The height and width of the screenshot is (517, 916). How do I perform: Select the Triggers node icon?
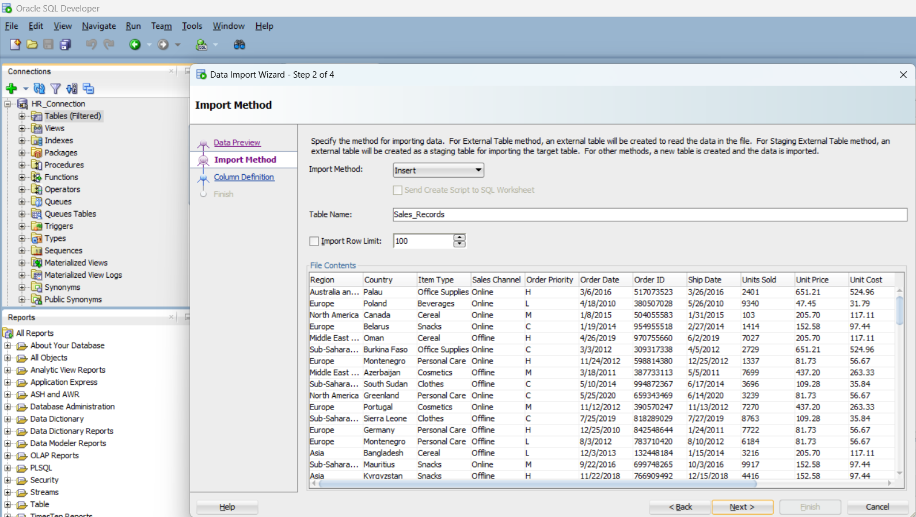pos(36,226)
